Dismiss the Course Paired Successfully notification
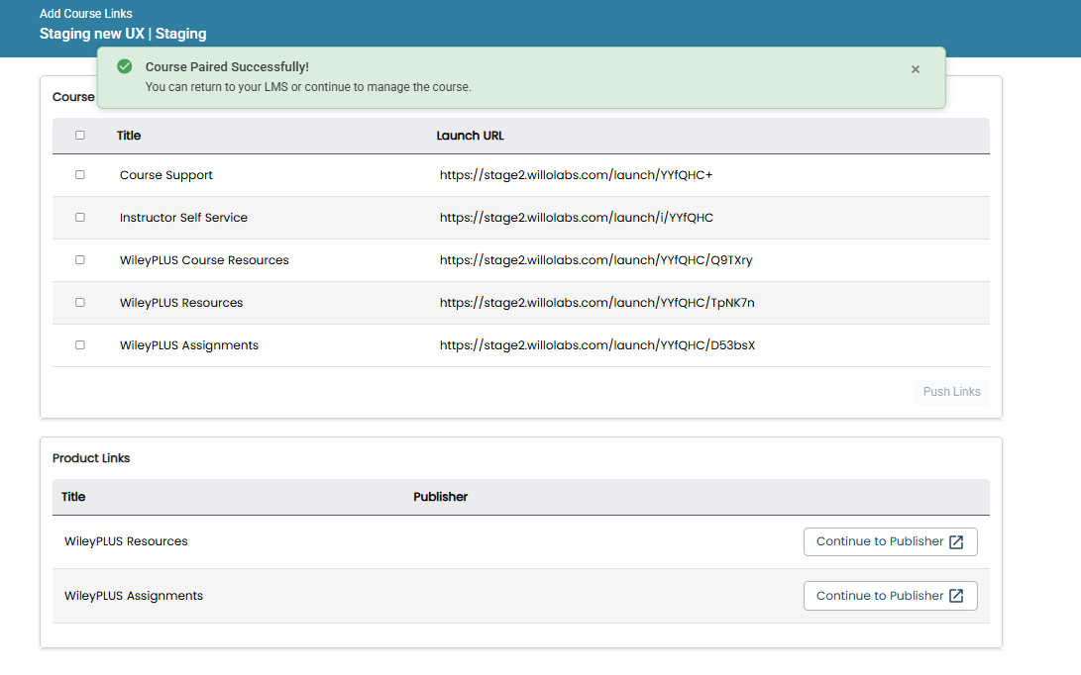The width and height of the screenshot is (1081, 675). point(915,69)
